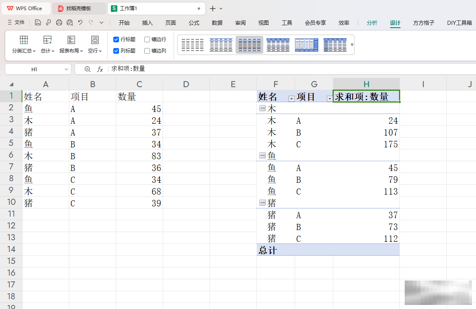Collapse the 鱼 group in pivot table
The image size is (476, 309).
pyautogui.click(x=262, y=155)
